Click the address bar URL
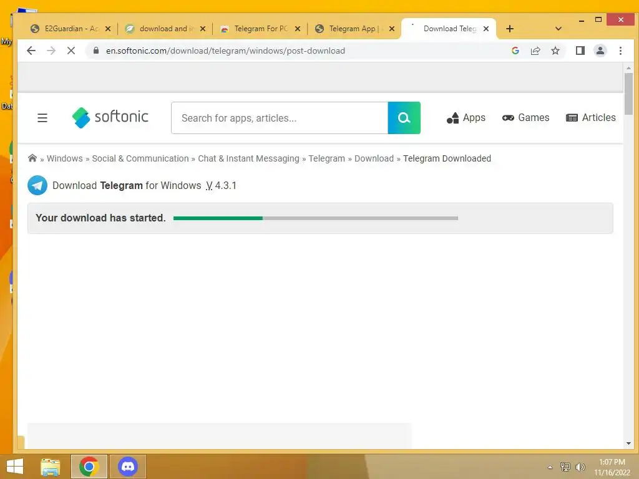The height and width of the screenshot is (479, 639). [x=225, y=51]
